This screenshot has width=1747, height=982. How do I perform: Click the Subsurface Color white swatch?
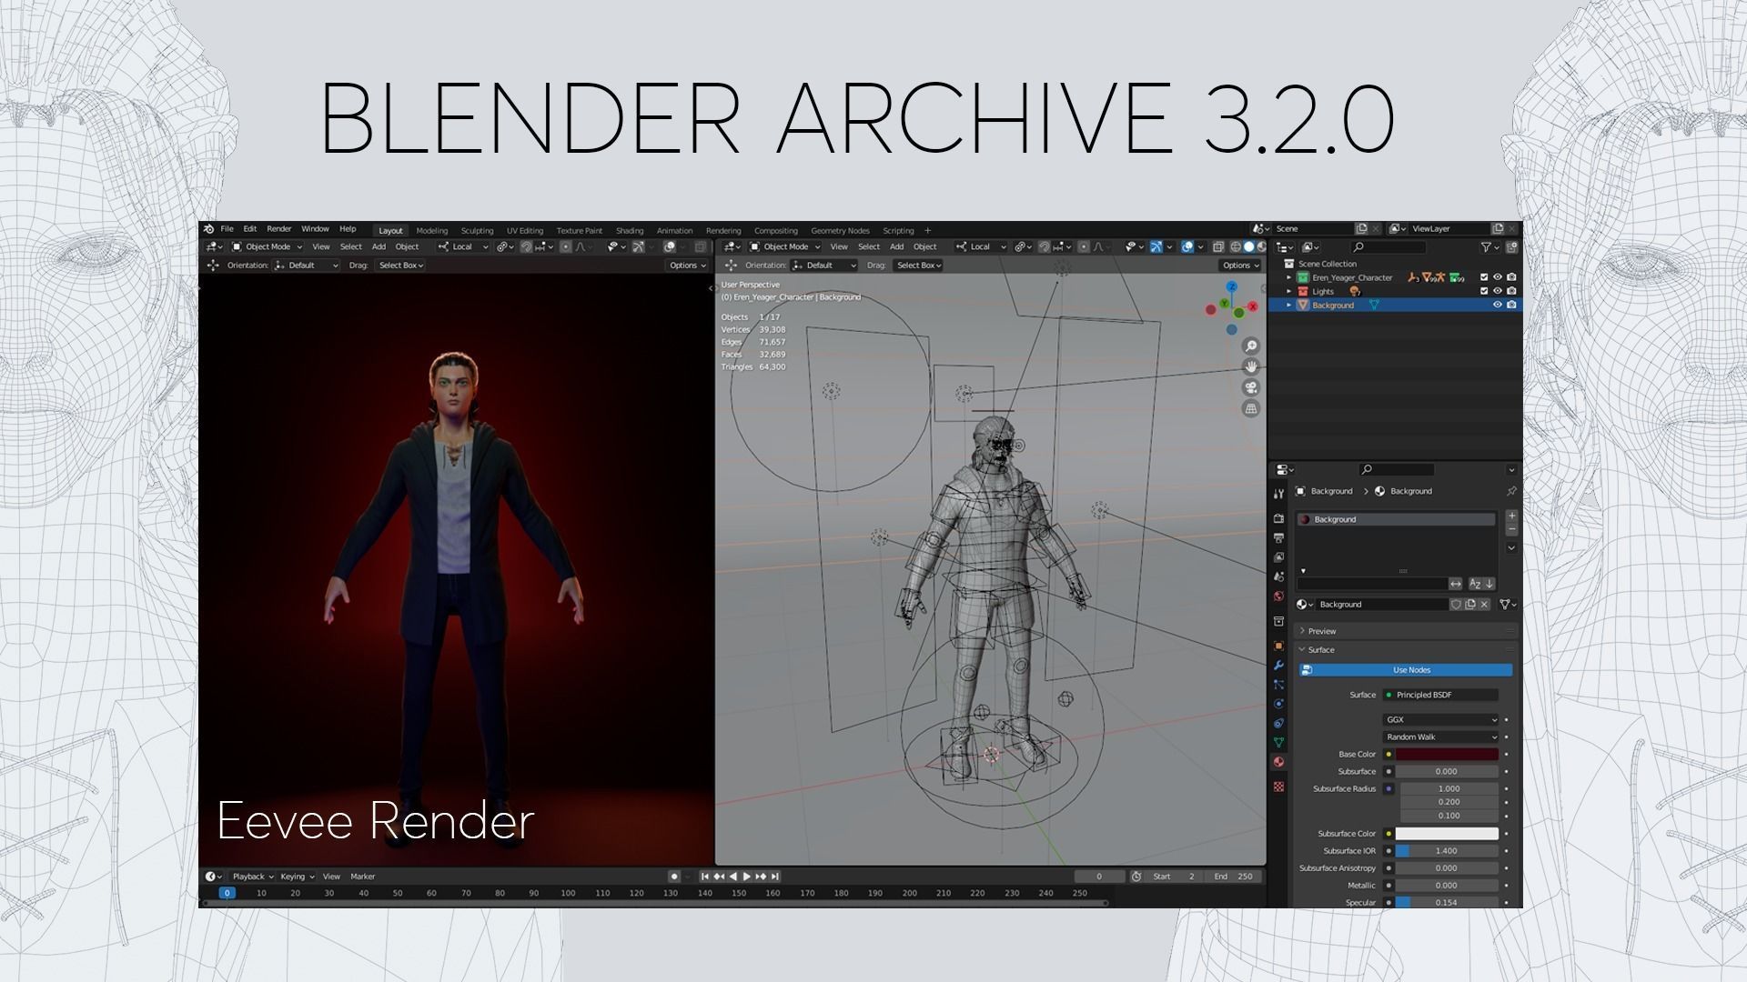point(1447,834)
